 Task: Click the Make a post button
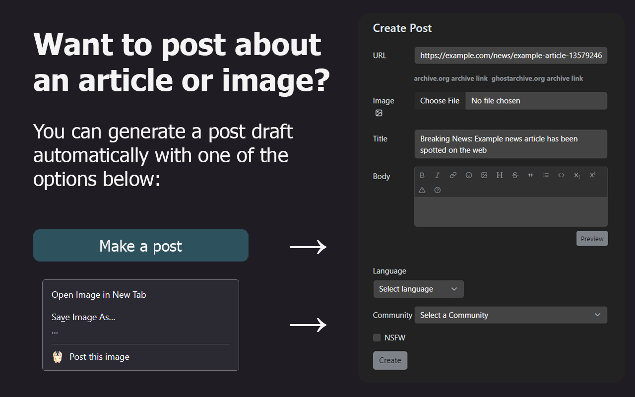point(141,246)
